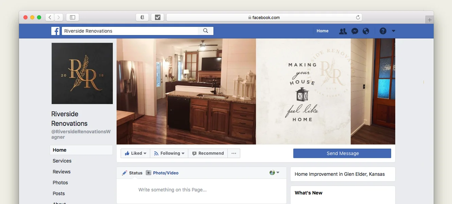Image resolution: width=452 pixels, height=204 pixels.
Task: Click the search magnifier icon
Action: [x=206, y=31]
